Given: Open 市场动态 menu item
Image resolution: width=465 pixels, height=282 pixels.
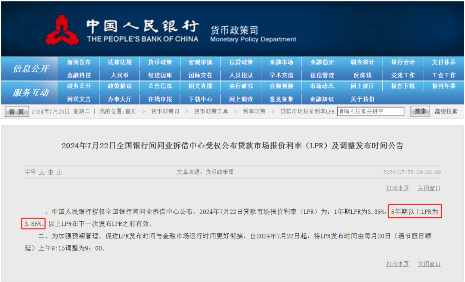Looking at the screenshot, I should coord(322,86).
